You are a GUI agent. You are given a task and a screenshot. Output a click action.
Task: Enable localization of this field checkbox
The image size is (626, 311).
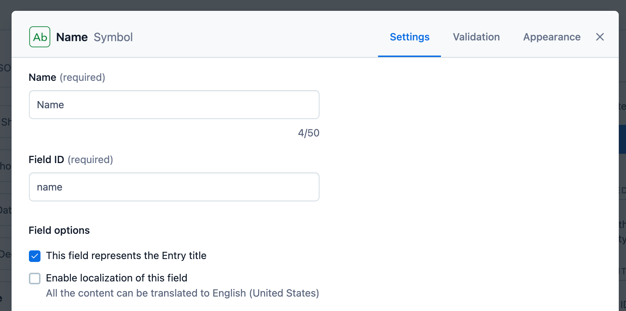(x=35, y=279)
